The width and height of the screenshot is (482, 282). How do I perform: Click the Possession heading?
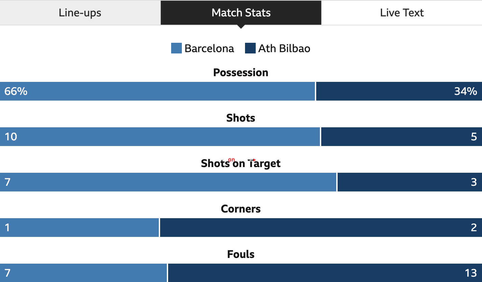241,73
